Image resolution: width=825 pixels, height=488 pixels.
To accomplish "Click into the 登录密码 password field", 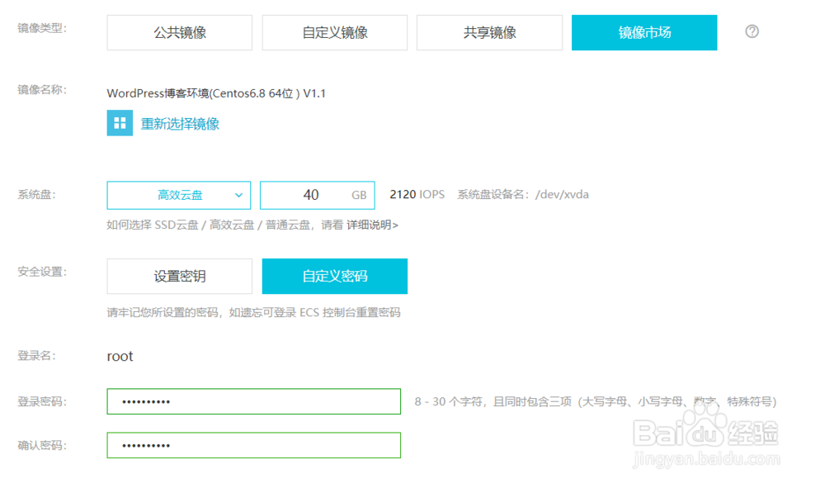I will click(253, 401).
